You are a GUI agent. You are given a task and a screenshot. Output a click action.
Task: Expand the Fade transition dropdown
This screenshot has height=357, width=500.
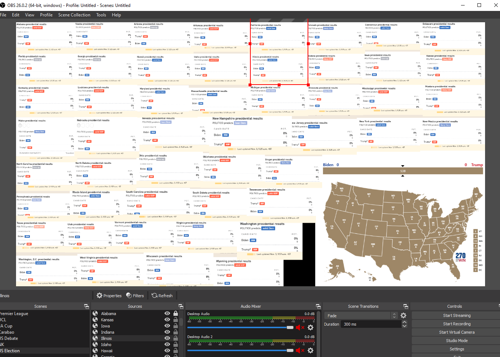click(x=394, y=316)
